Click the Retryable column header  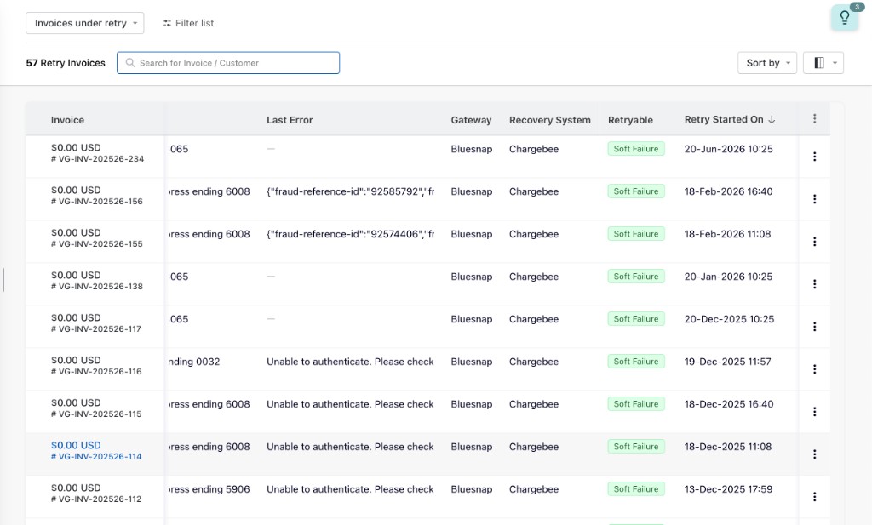[630, 120]
